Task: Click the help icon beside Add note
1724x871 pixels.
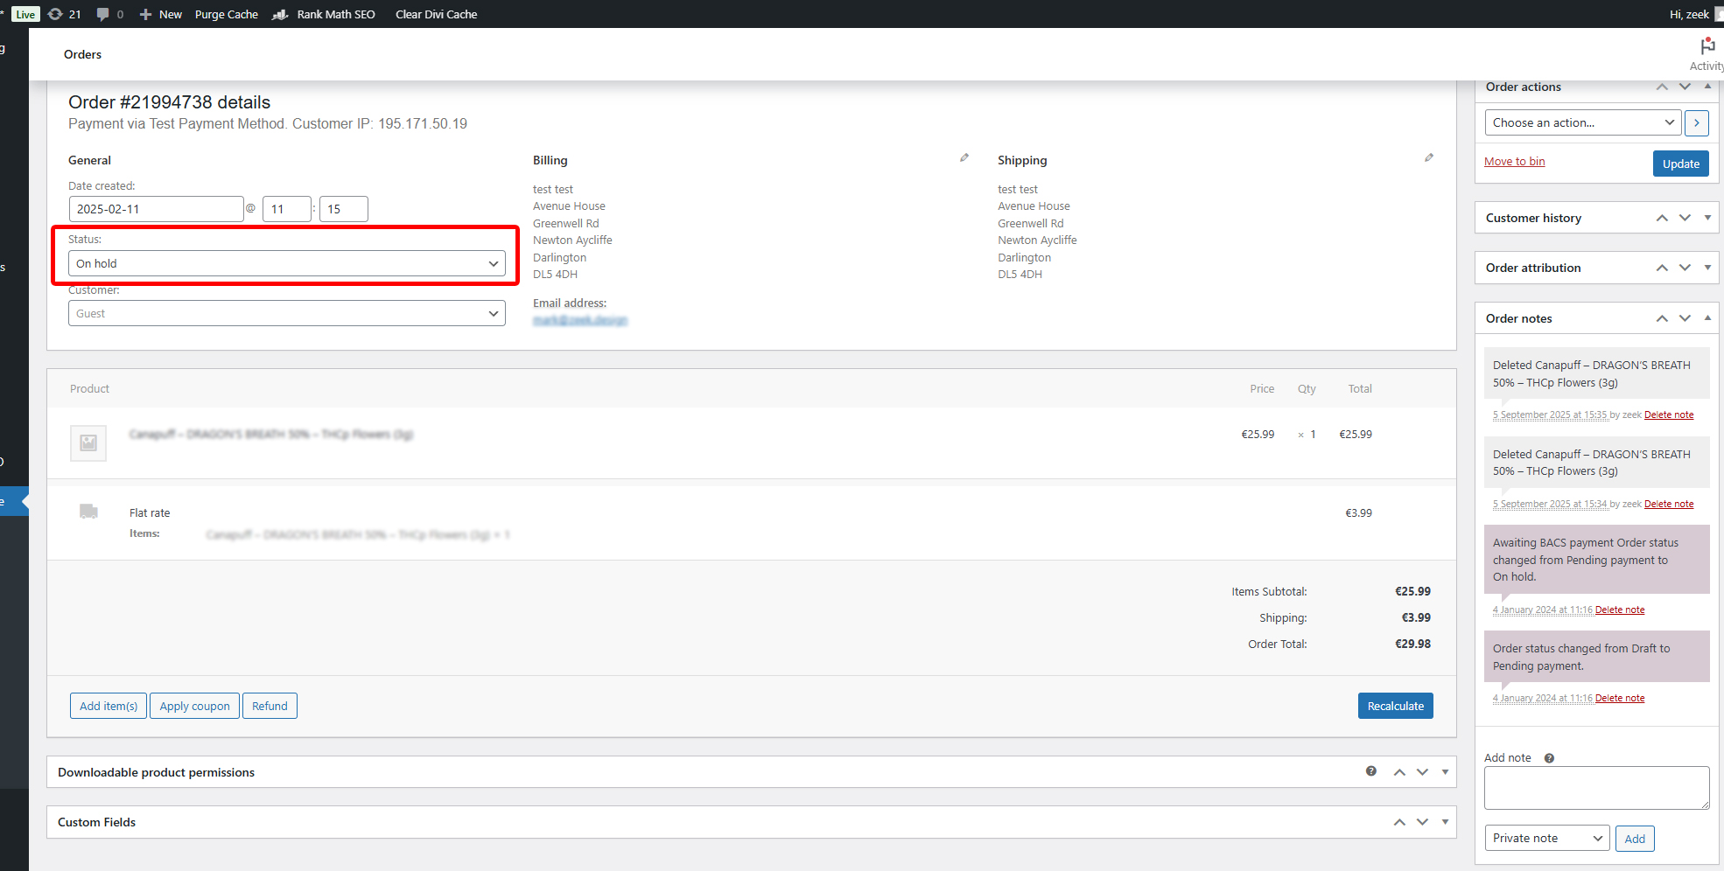Action: [x=1549, y=758]
